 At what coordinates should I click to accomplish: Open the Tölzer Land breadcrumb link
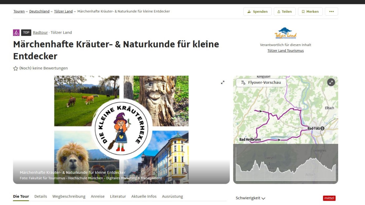63,12
